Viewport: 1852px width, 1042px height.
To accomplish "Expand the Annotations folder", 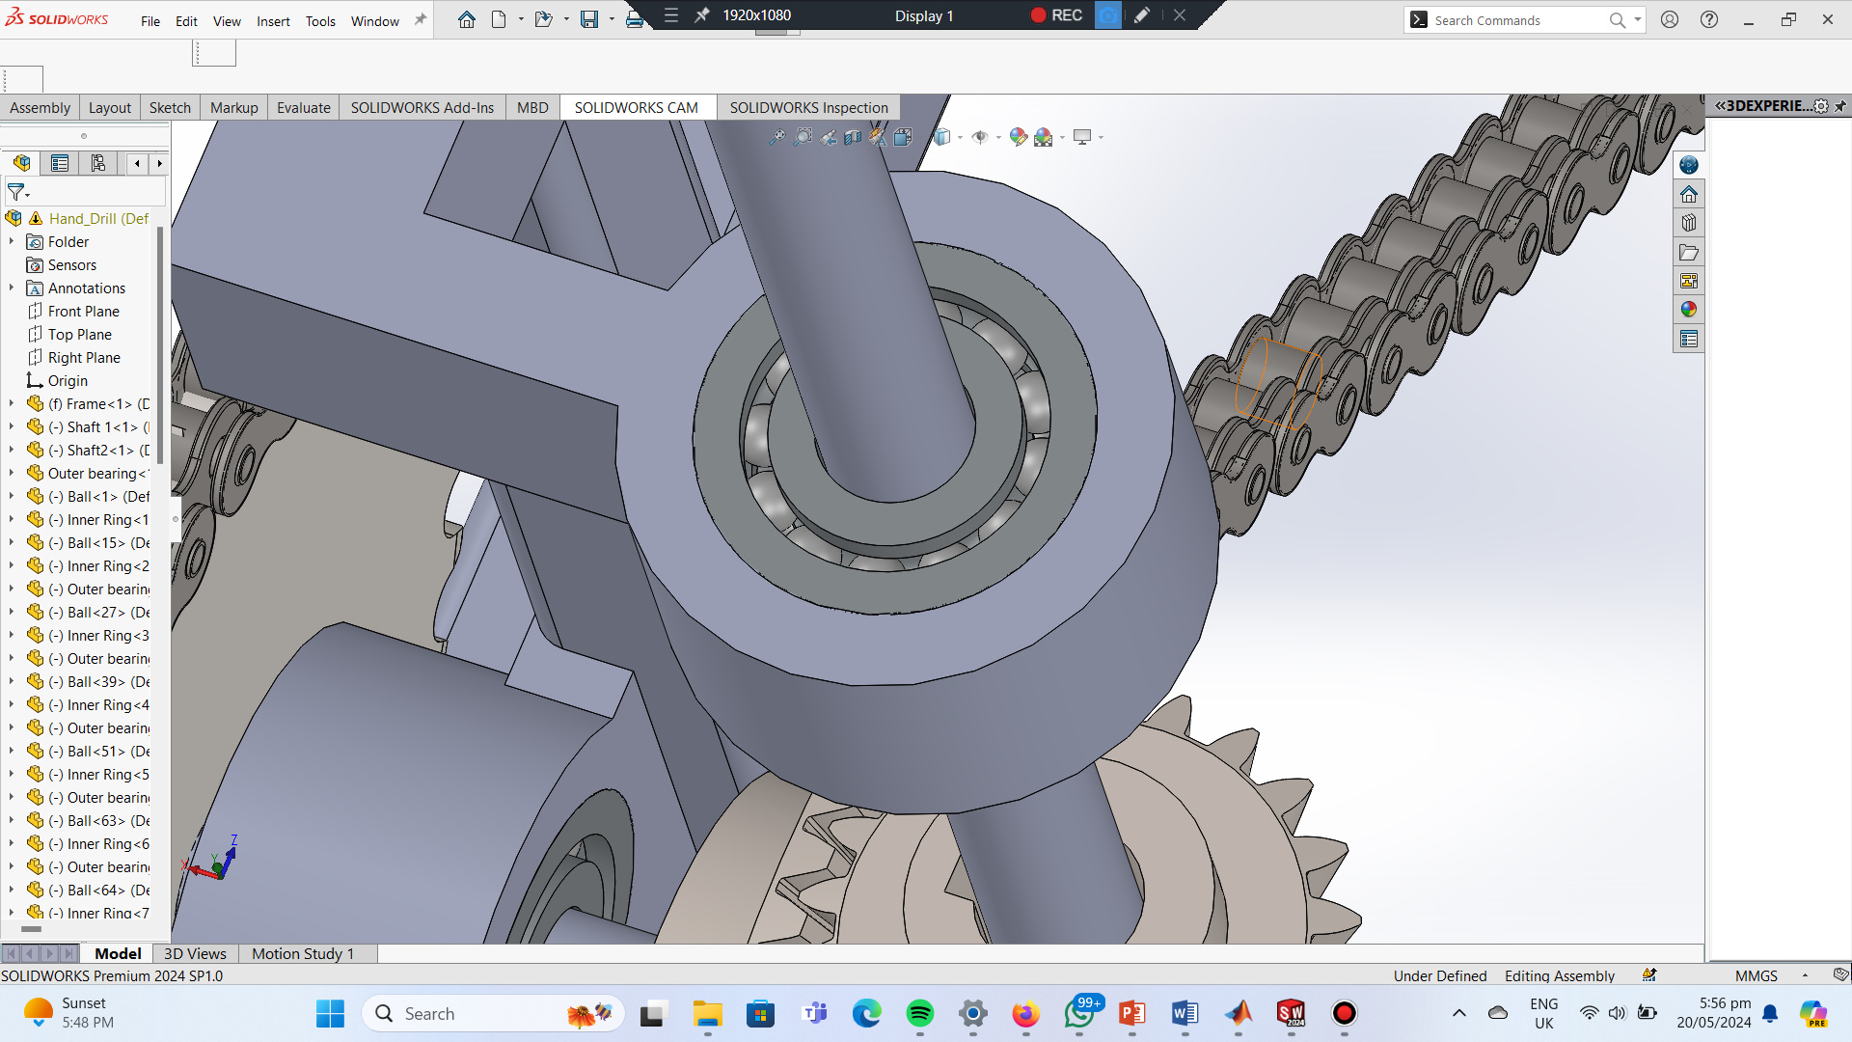I will tap(12, 288).
